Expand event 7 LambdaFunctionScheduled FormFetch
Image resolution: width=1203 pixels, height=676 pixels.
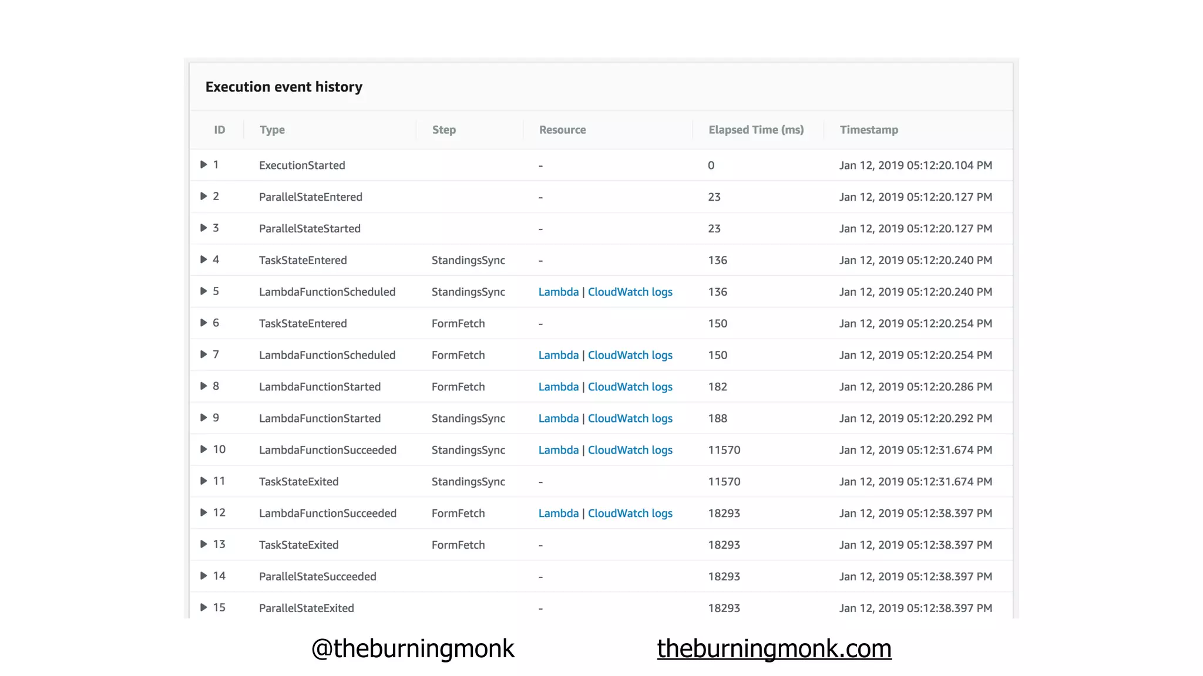203,355
